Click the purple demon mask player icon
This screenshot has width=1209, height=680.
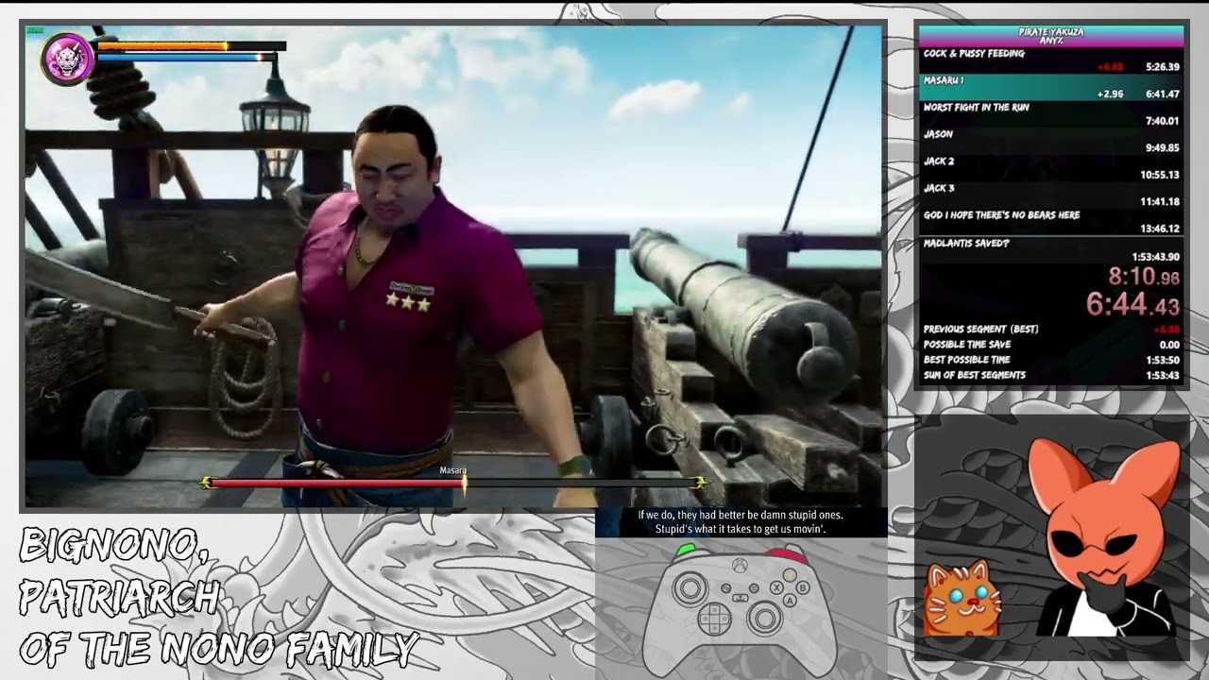click(67, 59)
